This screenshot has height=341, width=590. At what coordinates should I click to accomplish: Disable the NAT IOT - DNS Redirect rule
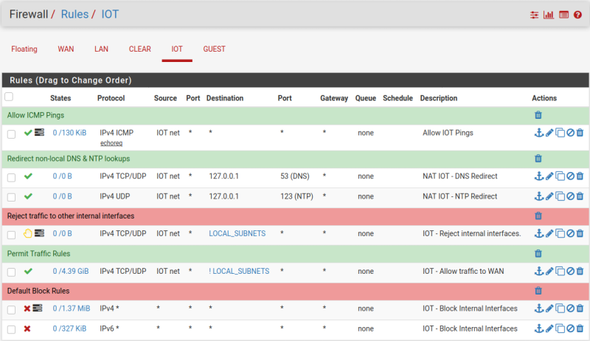tap(570, 176)
